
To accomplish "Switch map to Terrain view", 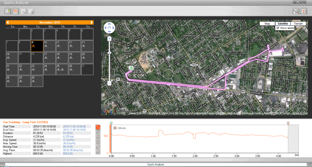I will (x=298, y=23).
